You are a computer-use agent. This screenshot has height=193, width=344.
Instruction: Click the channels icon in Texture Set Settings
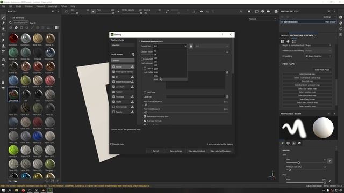pos(288,41)
